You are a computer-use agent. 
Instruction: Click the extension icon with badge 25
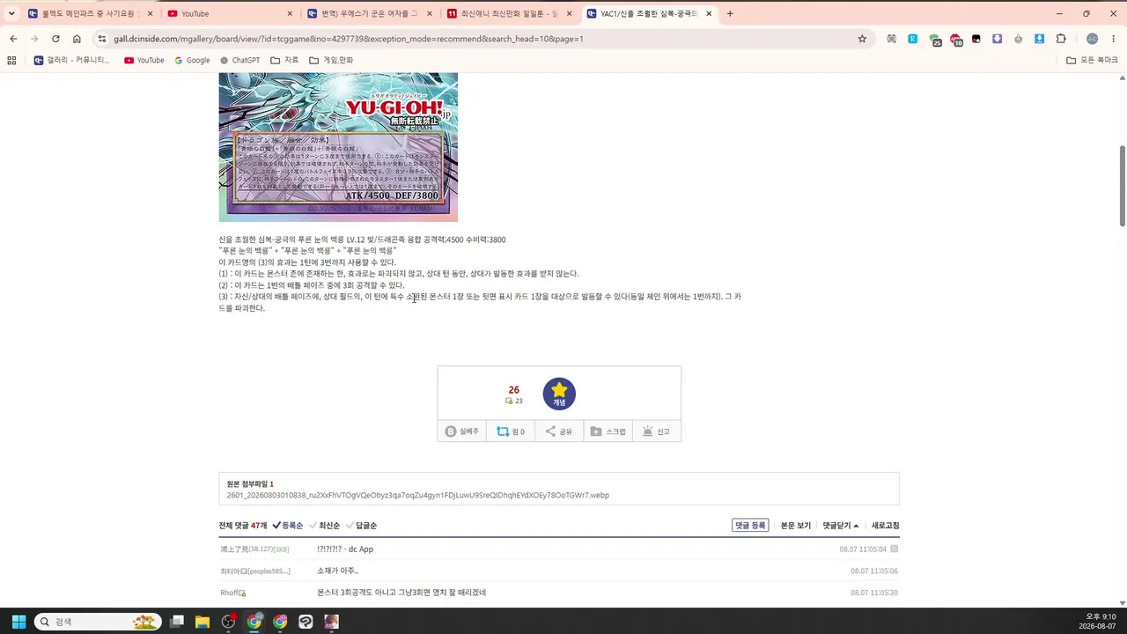[934, 40]
